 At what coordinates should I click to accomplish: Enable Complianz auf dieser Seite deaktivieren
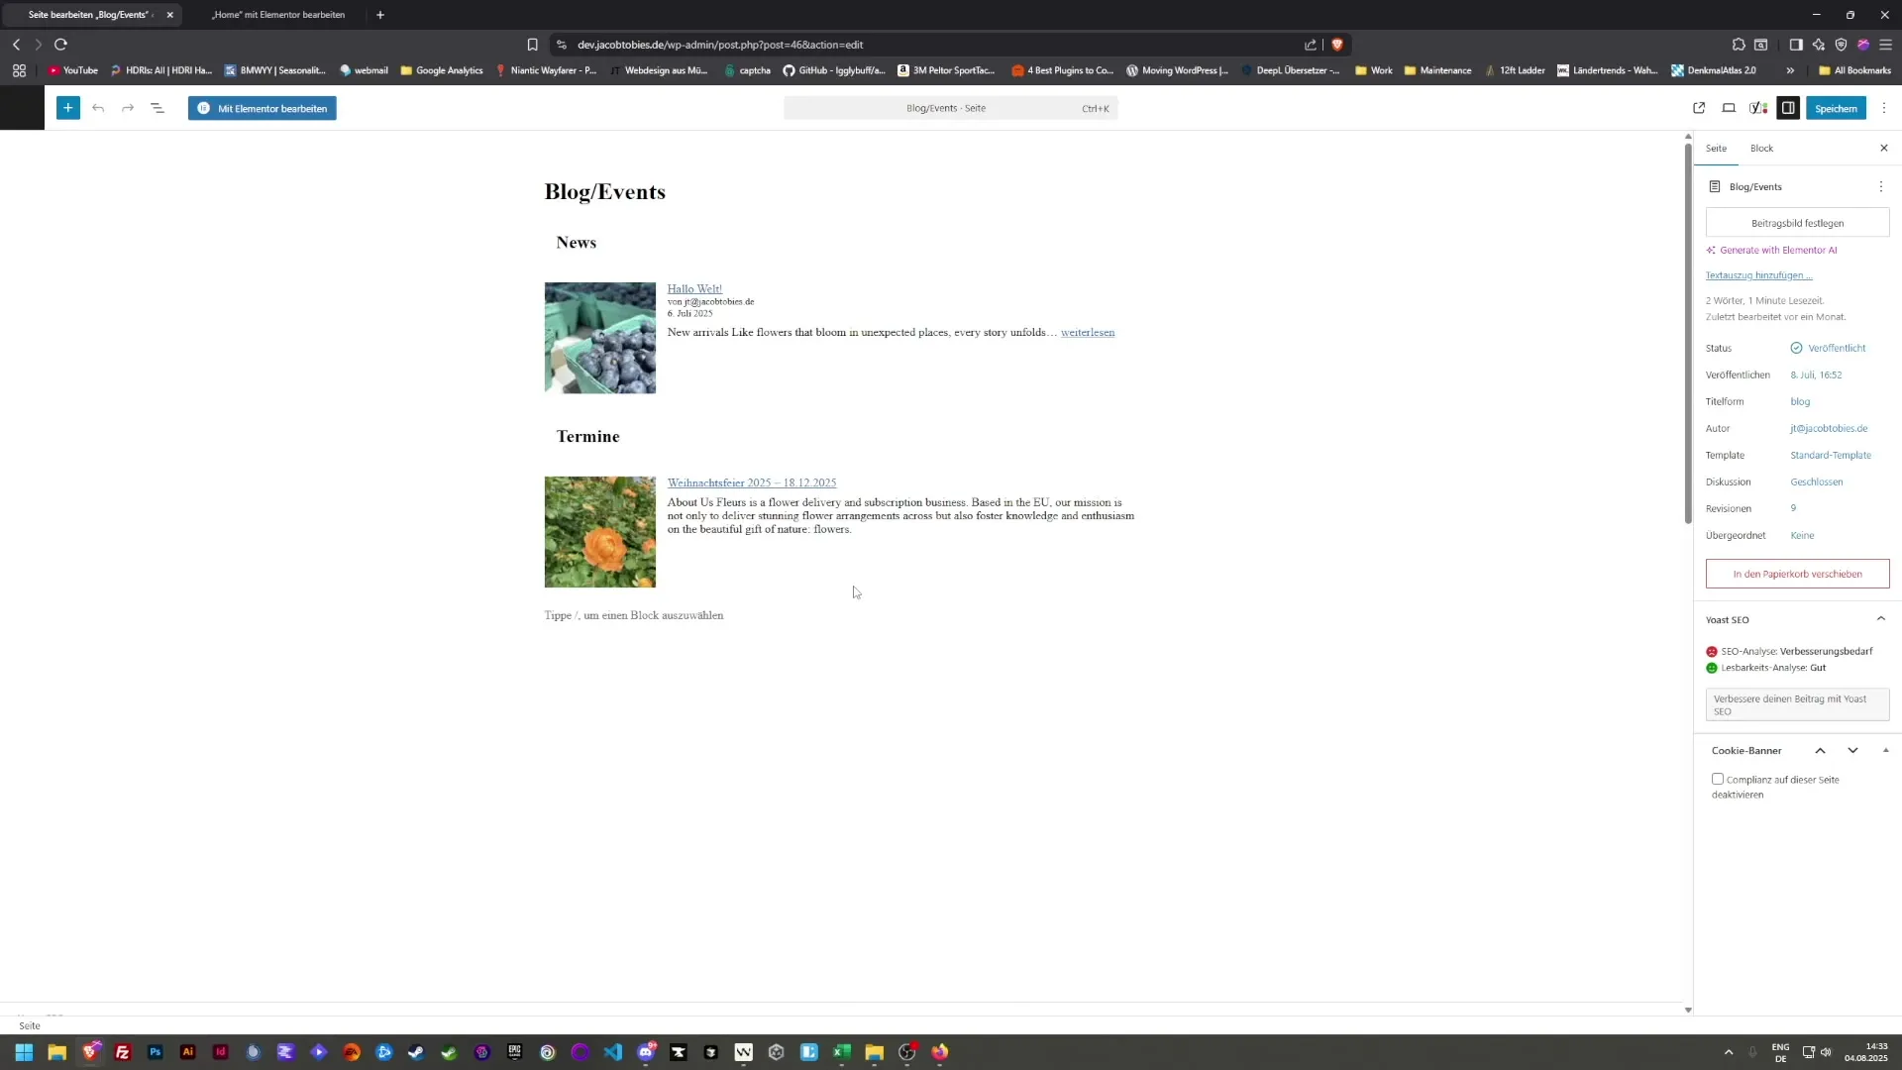[x=1717, y=779]
